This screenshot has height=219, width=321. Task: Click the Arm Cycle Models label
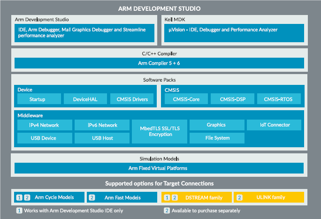coord(54,197)
